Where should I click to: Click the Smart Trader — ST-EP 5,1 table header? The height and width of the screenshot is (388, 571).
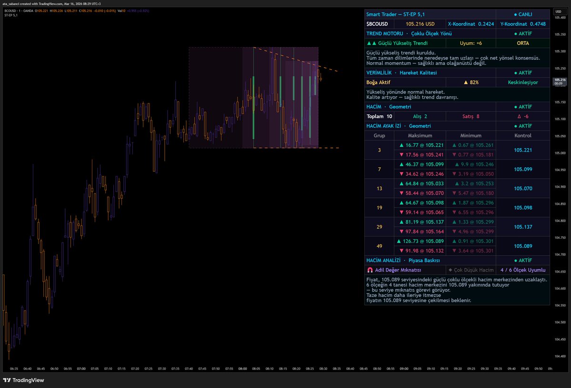coord(430,14)
